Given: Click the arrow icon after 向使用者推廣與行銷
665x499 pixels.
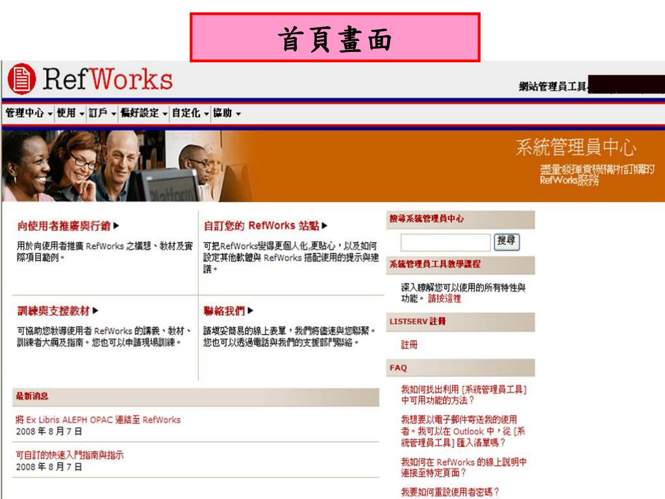Looking at the screenshot, I should (x=116, y=225).
